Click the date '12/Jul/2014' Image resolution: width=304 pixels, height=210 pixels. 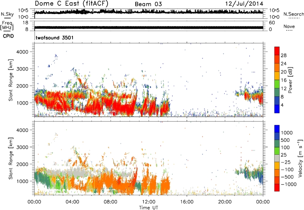tap(244, 4)
